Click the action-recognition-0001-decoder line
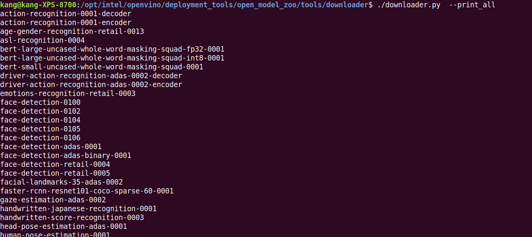 point(65,14)
